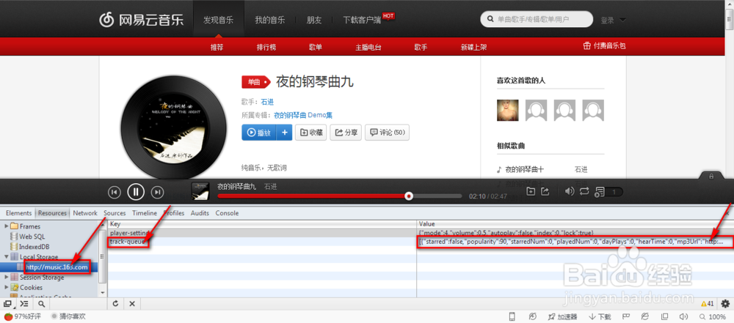Screen dimensions: 734x323
Task: Open the browser 下载 downloads button
Action: (x=600, y=316)
